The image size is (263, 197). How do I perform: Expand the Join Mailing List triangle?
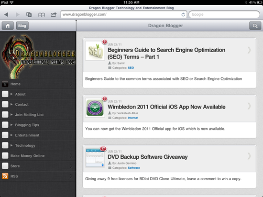[11, 115]
